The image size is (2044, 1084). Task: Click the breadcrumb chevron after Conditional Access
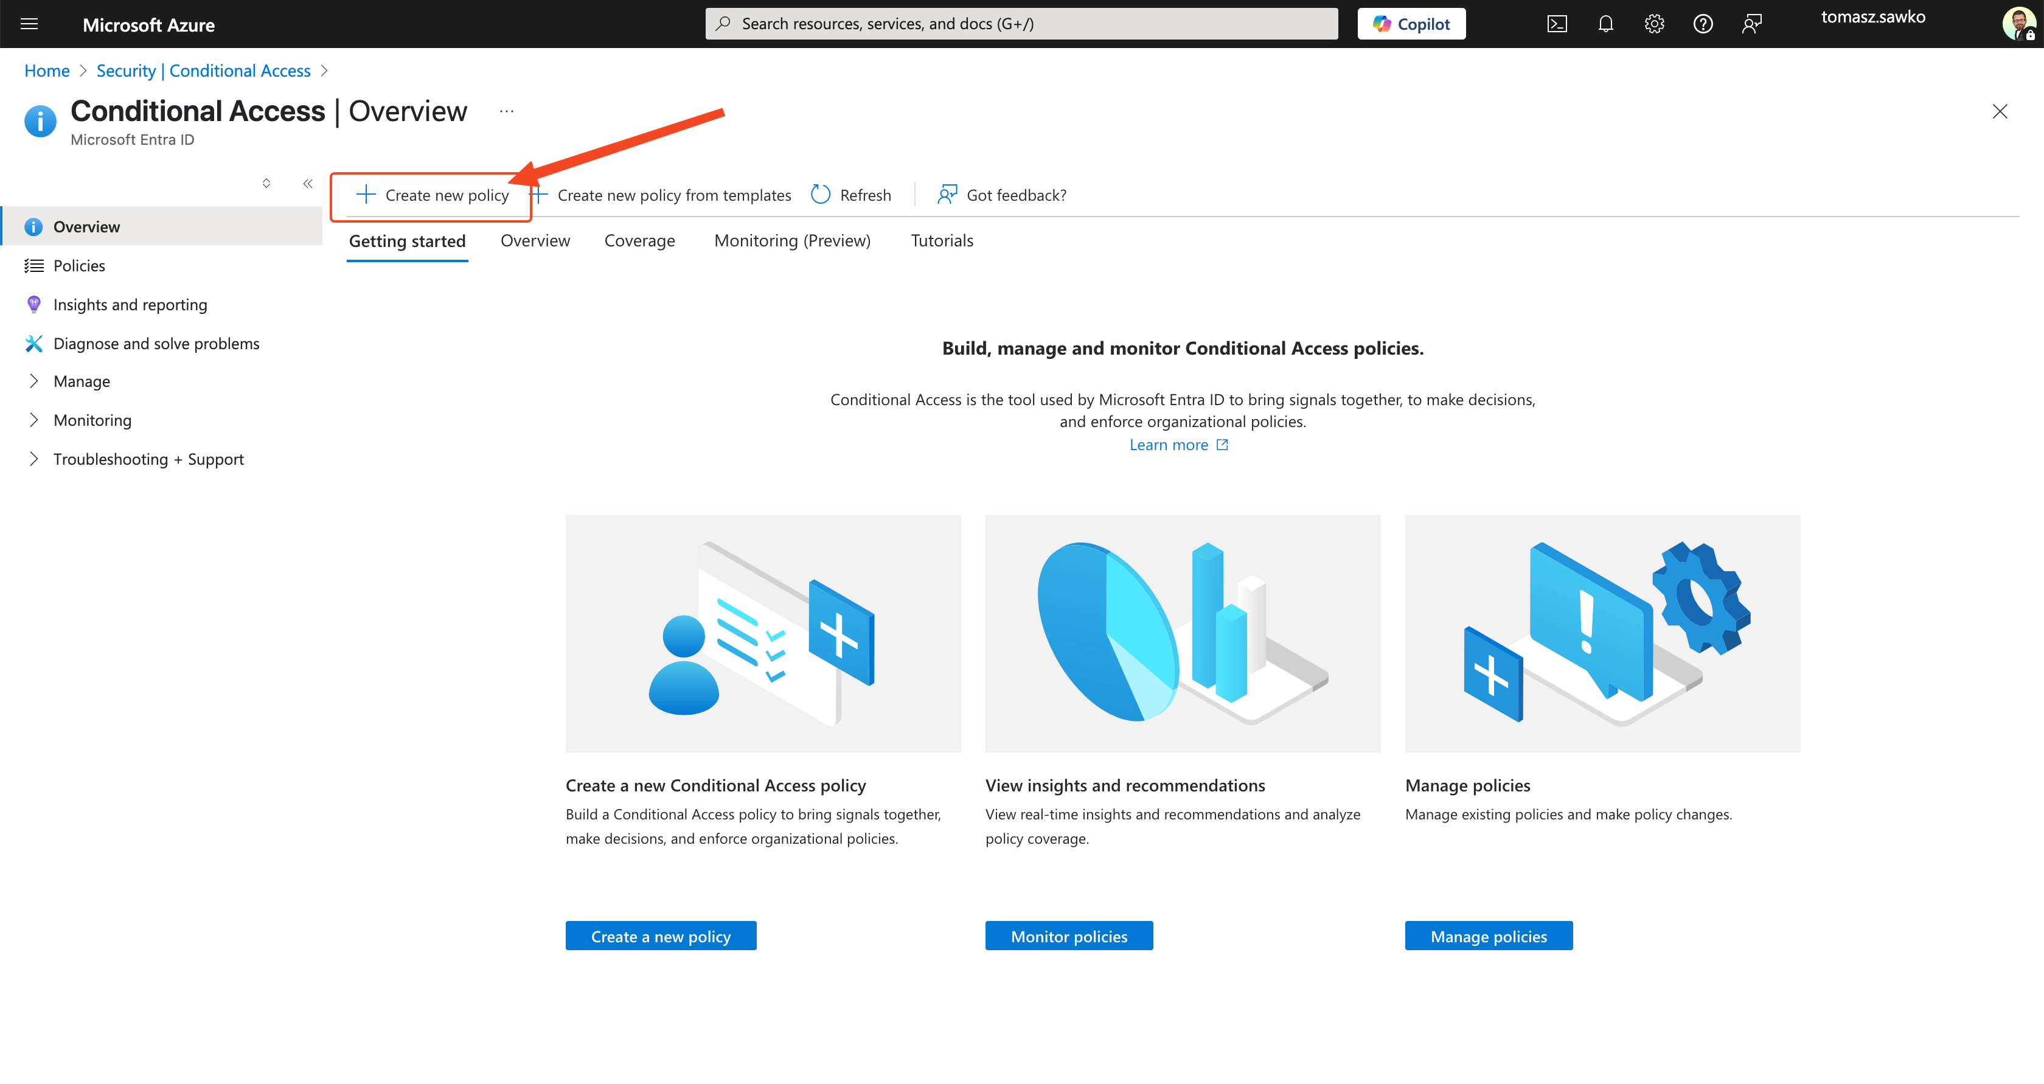pyautogui.click(x=324, y=71)
